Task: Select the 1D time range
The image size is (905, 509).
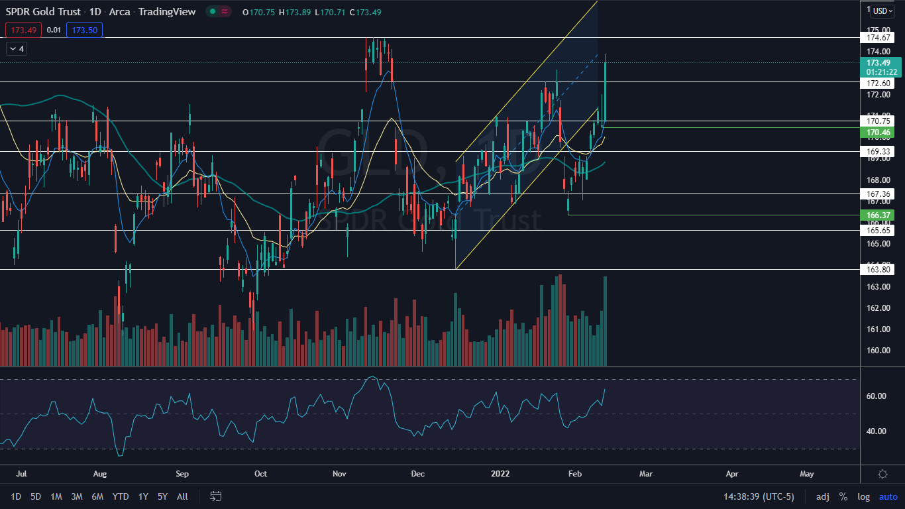Action: point(16,496)
